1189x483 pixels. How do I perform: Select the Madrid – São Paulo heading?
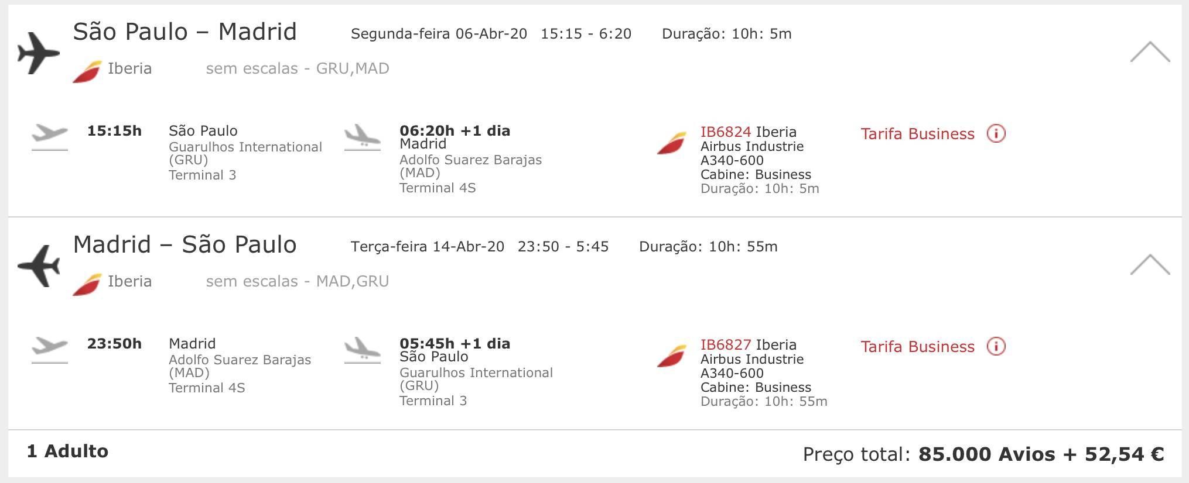click(184, 244)
